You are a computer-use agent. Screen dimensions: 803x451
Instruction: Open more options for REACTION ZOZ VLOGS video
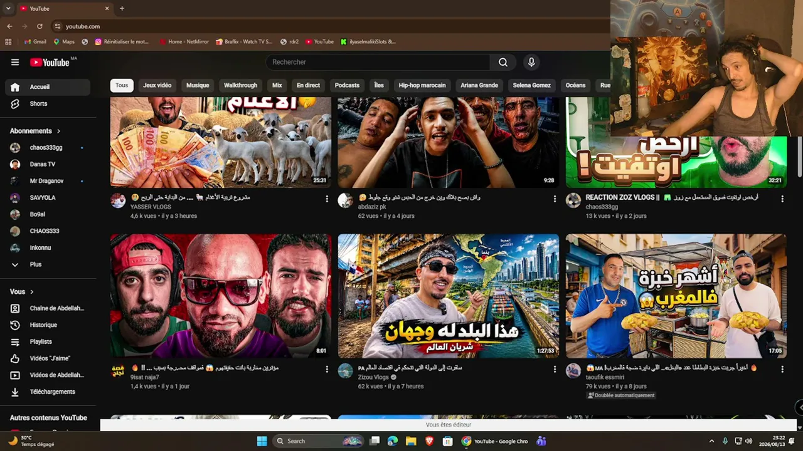pyautogui.click(x=782, y=199)
